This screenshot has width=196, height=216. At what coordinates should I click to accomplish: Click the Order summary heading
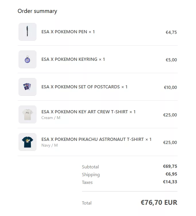click(x=37, y=11)
